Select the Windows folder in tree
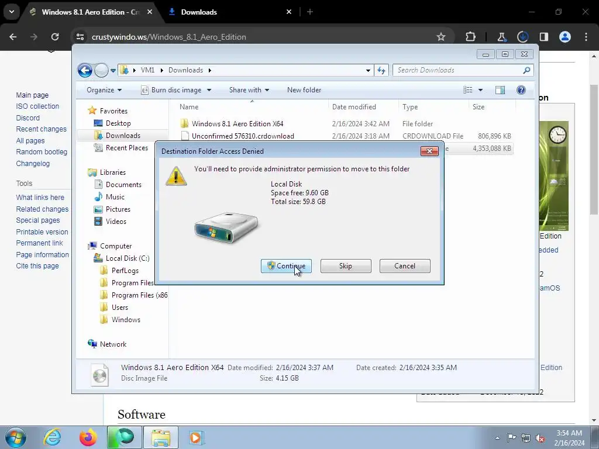 pos(126,320)
